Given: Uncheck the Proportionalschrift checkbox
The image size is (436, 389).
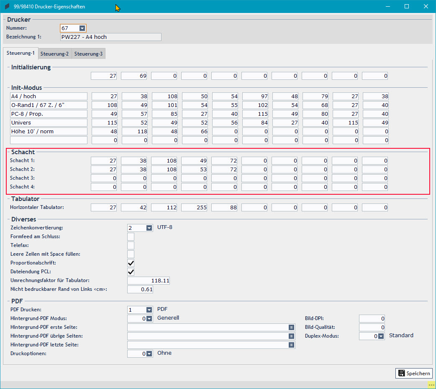Looking at the screenshot, I should click(x=131, y=263).
